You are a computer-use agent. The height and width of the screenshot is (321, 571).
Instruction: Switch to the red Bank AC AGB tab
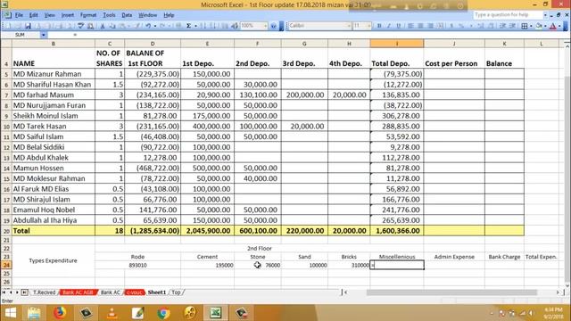(x=78, y=292)
